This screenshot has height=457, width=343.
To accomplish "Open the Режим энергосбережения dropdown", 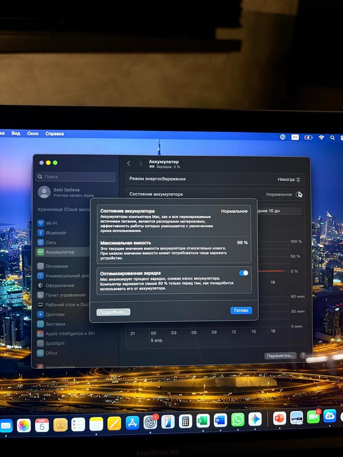I will click(289, 179).
